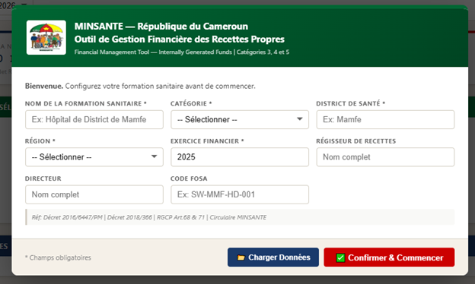Focus the Régisseur de recettes field
The image size is (475, 284).
(x=385, y=157)
